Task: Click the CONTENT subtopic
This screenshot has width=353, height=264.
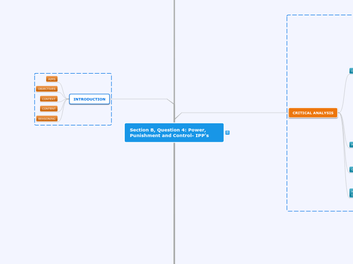Action: (49, 109)
